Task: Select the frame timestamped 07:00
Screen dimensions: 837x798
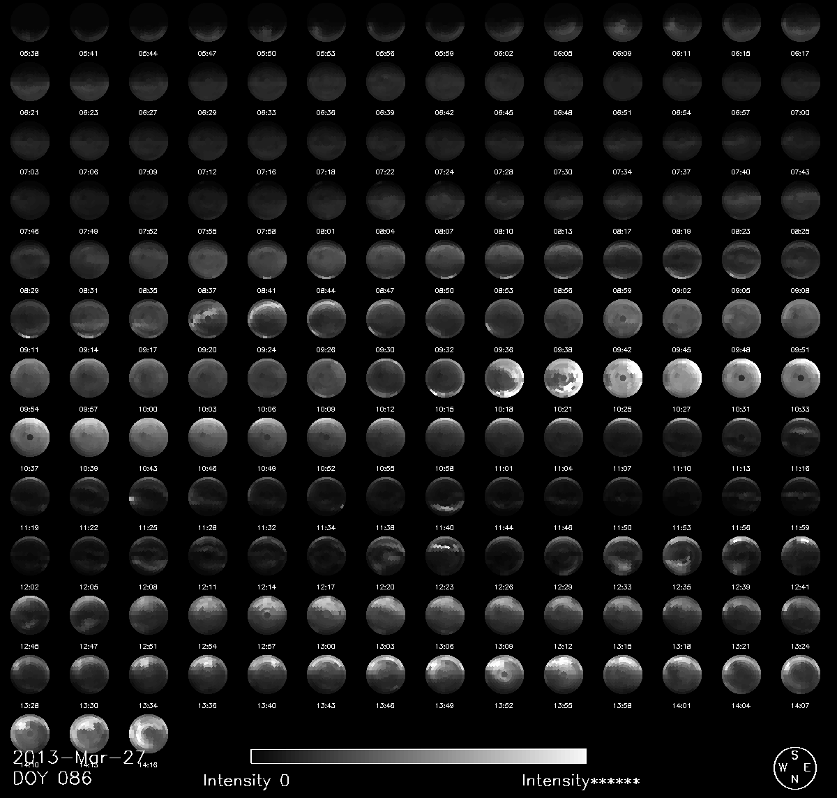Action: 801,83
